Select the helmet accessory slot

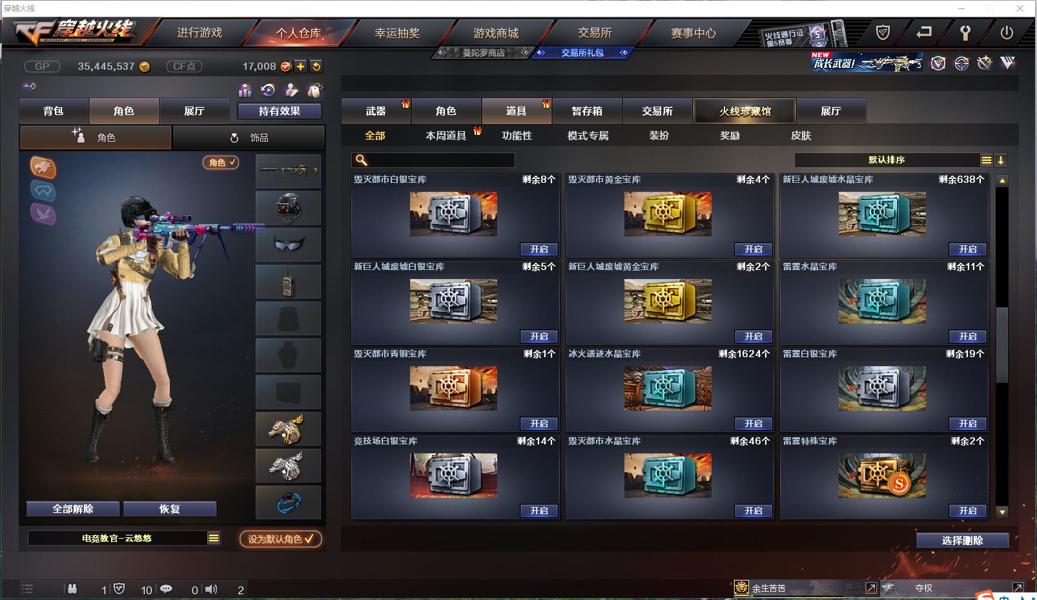pyautogui.click(x=289, y=208)
